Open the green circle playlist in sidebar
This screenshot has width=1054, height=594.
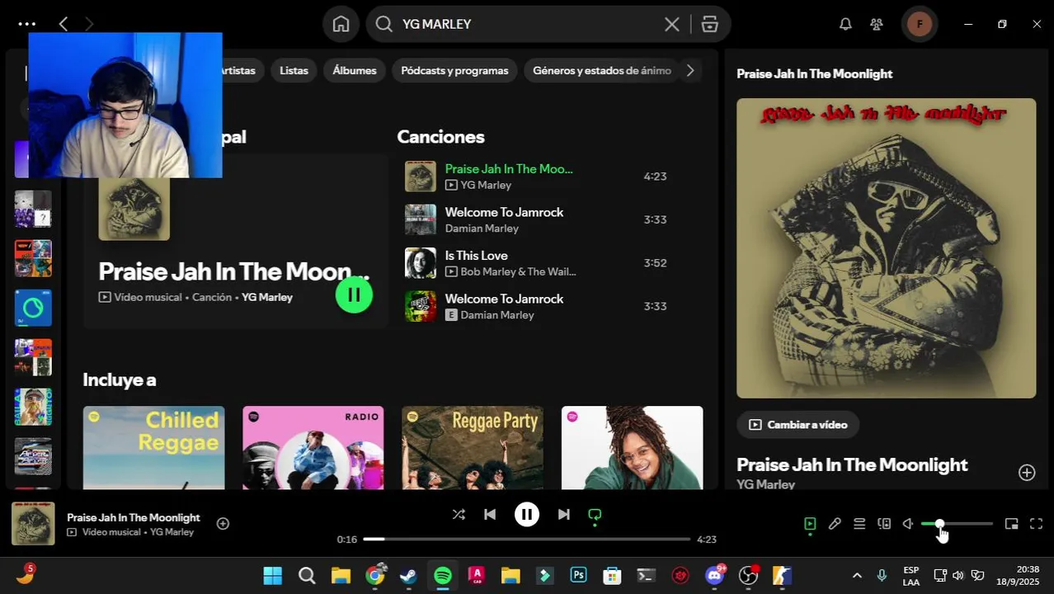(x=33, y=308)
